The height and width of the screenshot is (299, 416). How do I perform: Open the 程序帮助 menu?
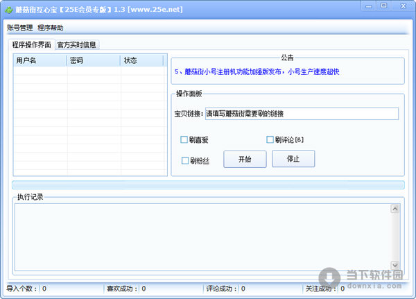[x=51, y=28]
